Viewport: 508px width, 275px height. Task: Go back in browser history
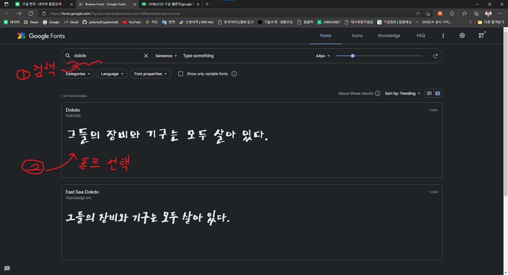pyautogui.click(x=7, y=13)
